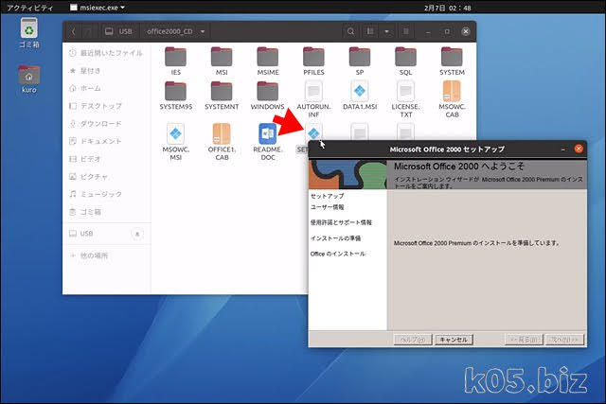Open Trash in the sidebar
Image resolution: width=606 pixels, height=404 pixels.
pyautogui.click(x=106, y=212)
